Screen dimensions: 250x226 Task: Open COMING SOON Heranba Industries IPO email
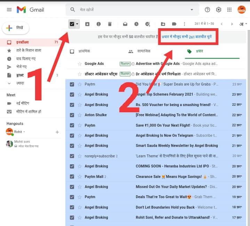tap(155, 166)
